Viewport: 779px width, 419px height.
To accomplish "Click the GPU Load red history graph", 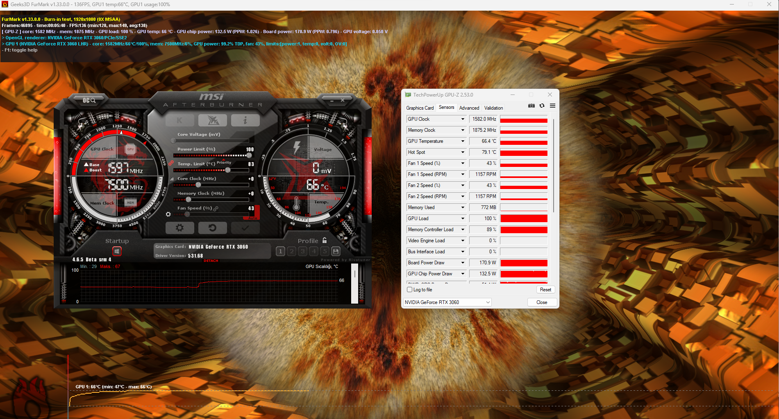I will coord(524,219).
